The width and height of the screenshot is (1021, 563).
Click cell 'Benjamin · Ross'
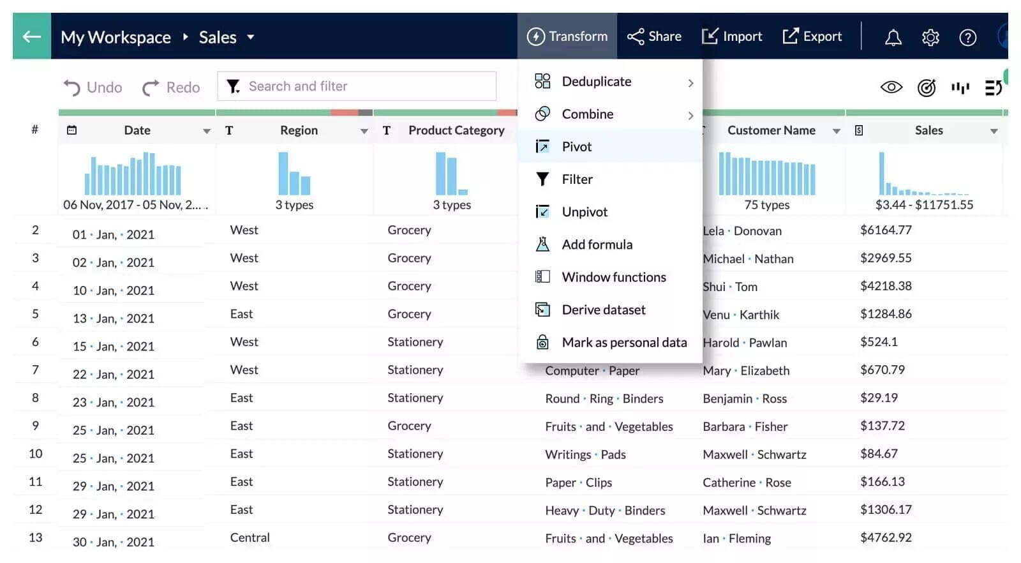point(745,398)
